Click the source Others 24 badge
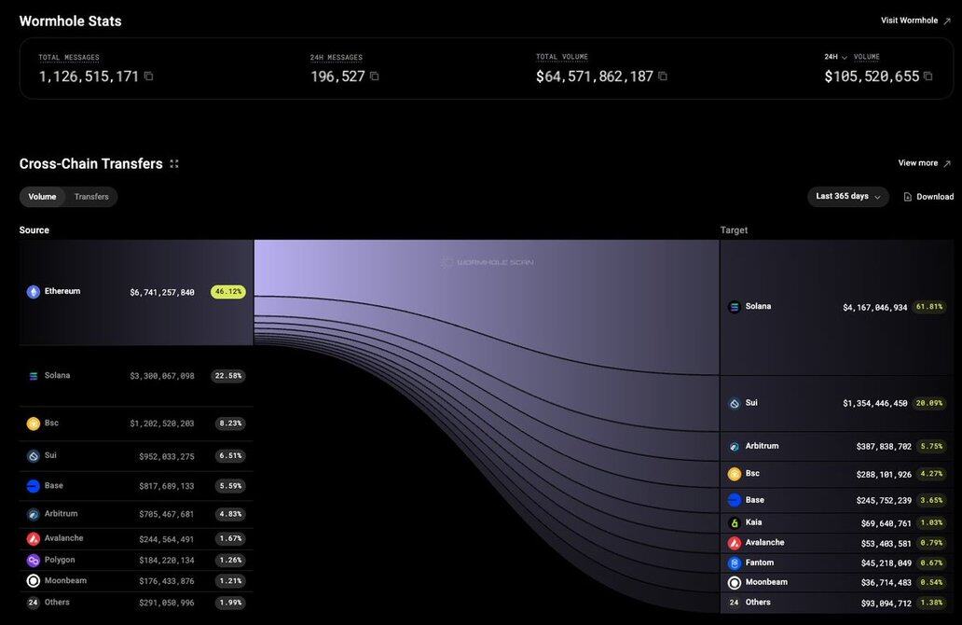Viewport: 962px width, 625px height. (x=34, y=603)
